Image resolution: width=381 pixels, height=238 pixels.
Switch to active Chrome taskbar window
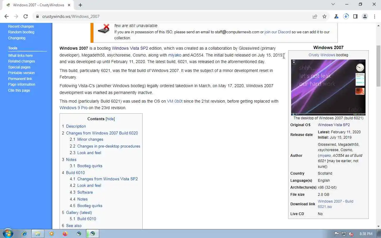pos(93,234)
